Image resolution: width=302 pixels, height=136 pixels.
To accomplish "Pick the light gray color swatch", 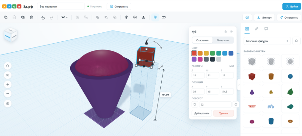I will click(x=219, y=59).
